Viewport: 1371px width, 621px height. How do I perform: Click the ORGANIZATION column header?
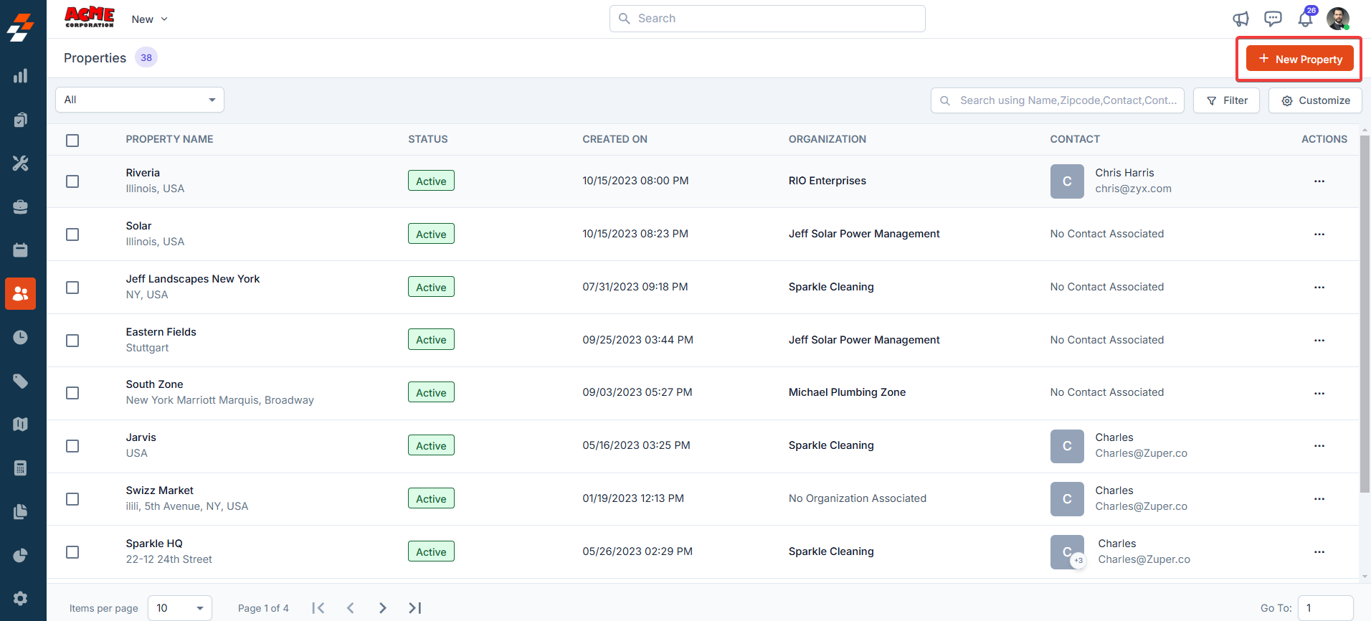pos(827,139)
